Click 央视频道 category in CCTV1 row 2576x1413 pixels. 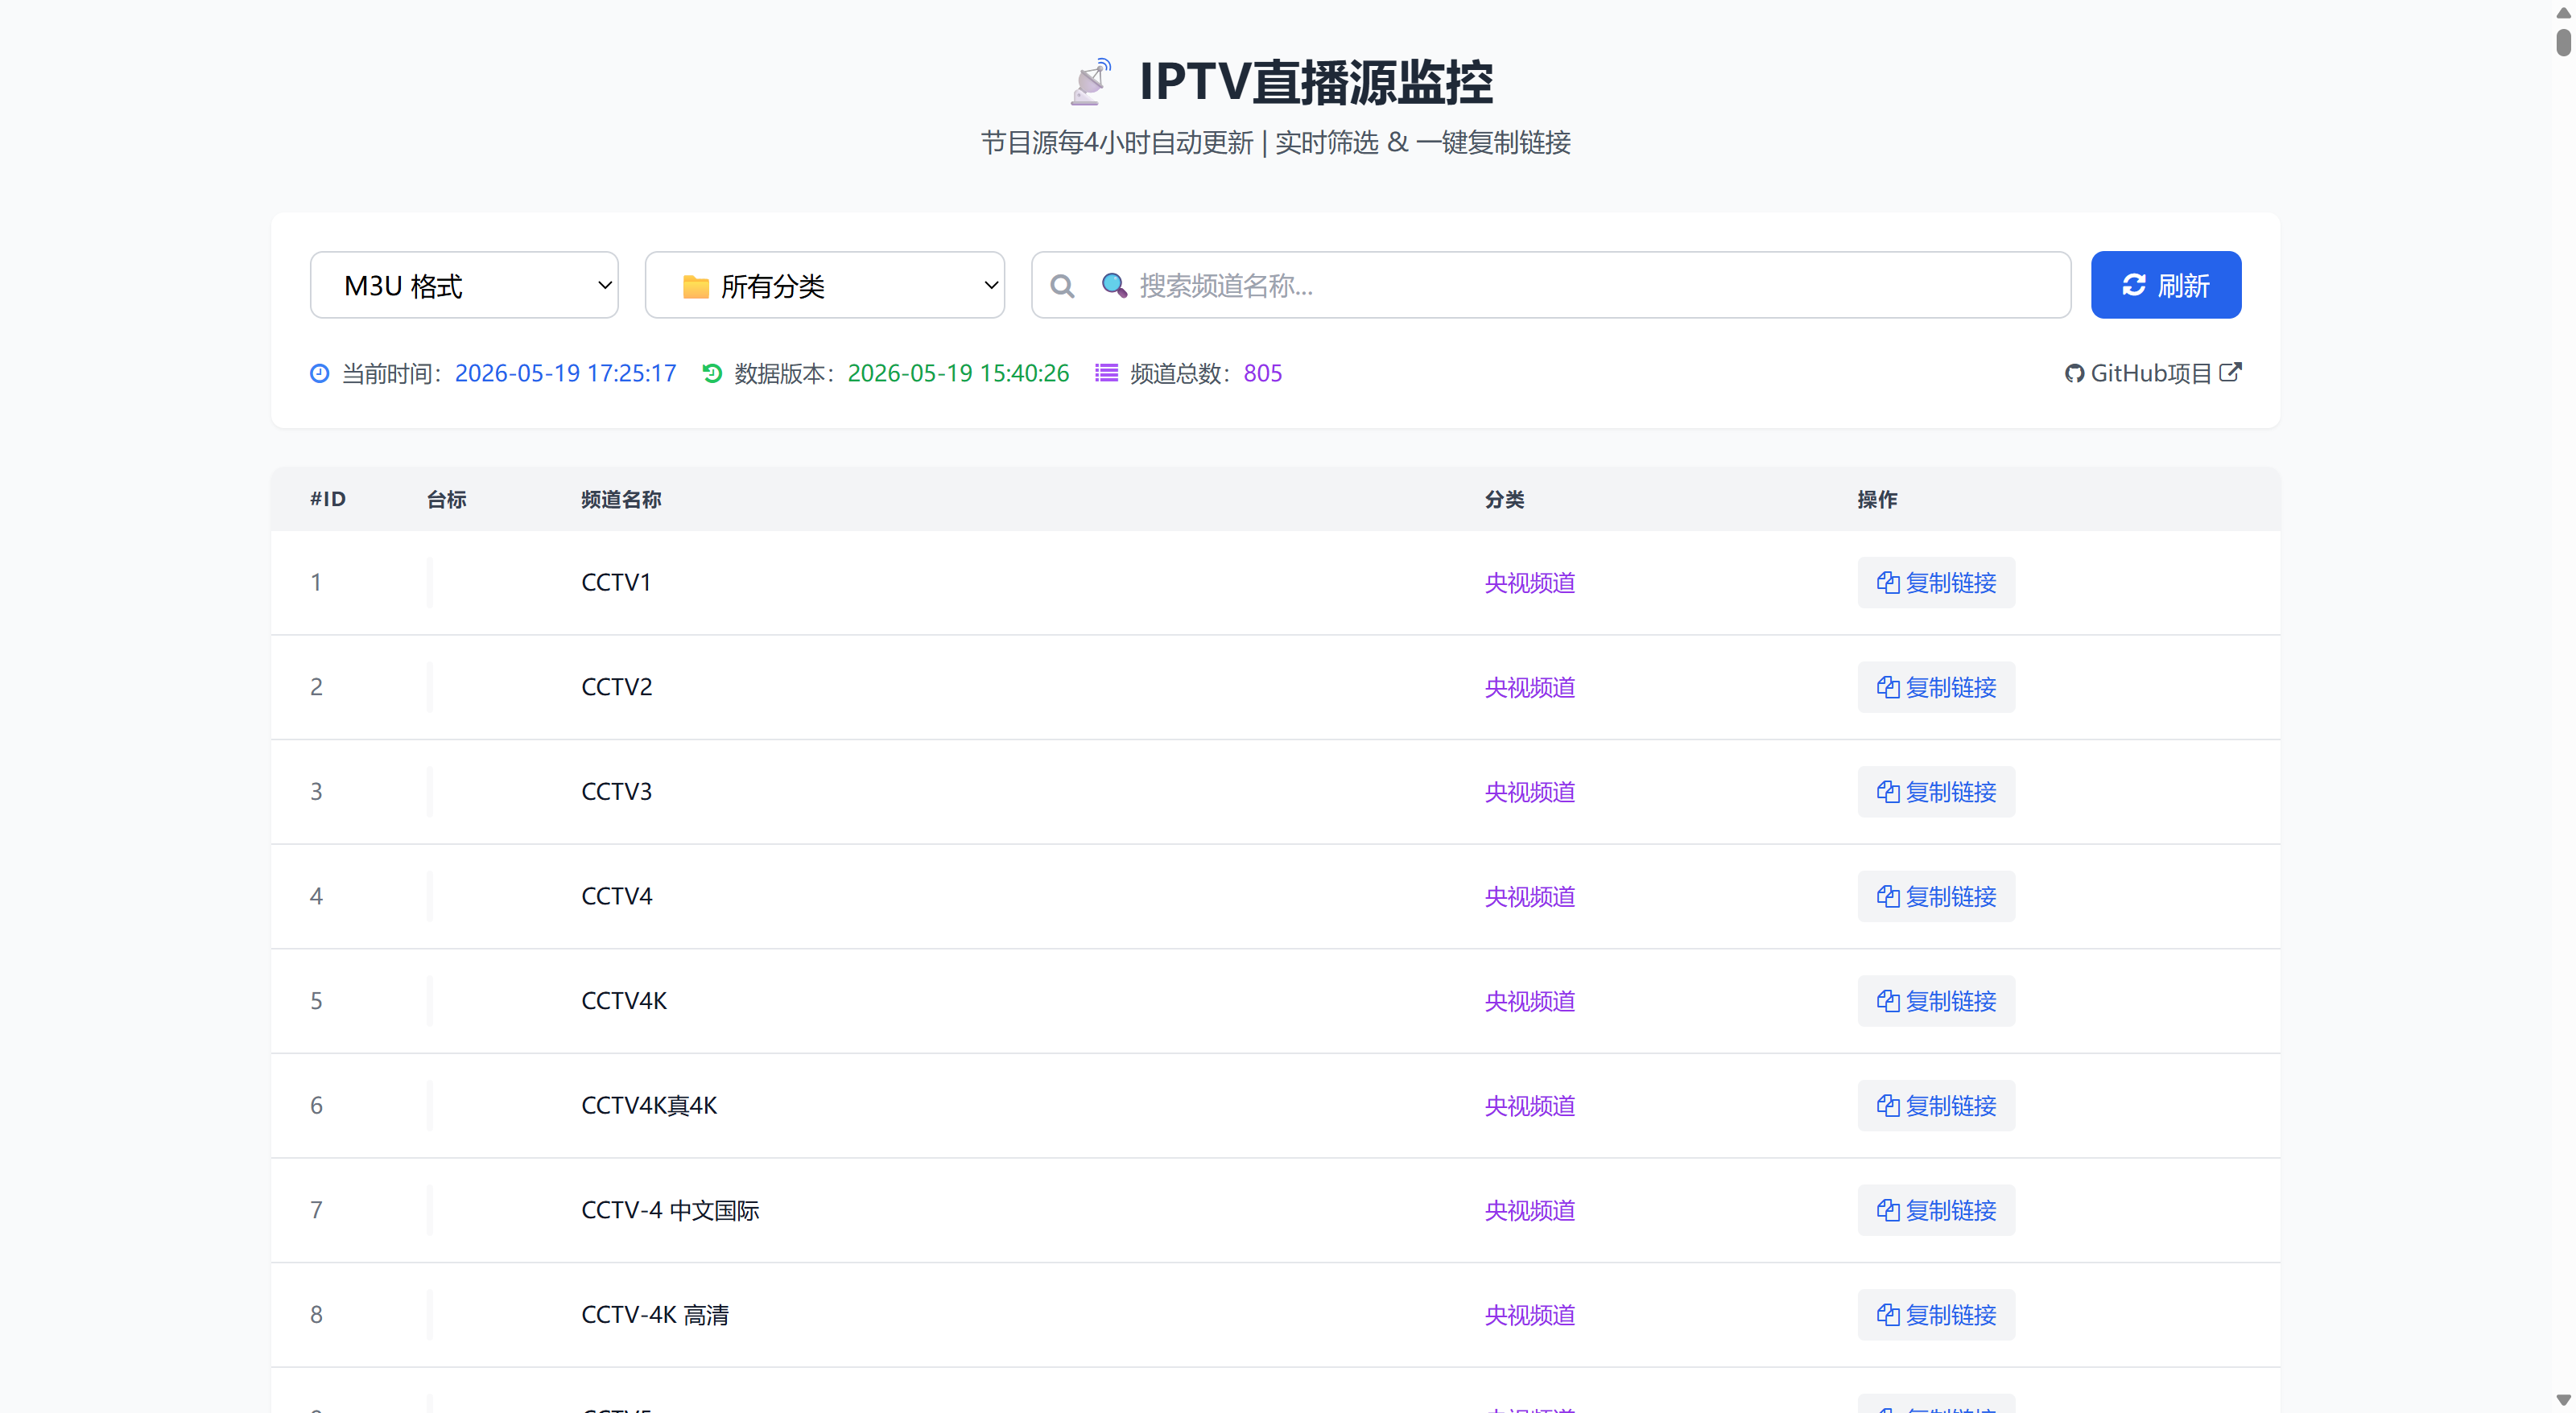pyautogui.click(x=1530, y=583)
